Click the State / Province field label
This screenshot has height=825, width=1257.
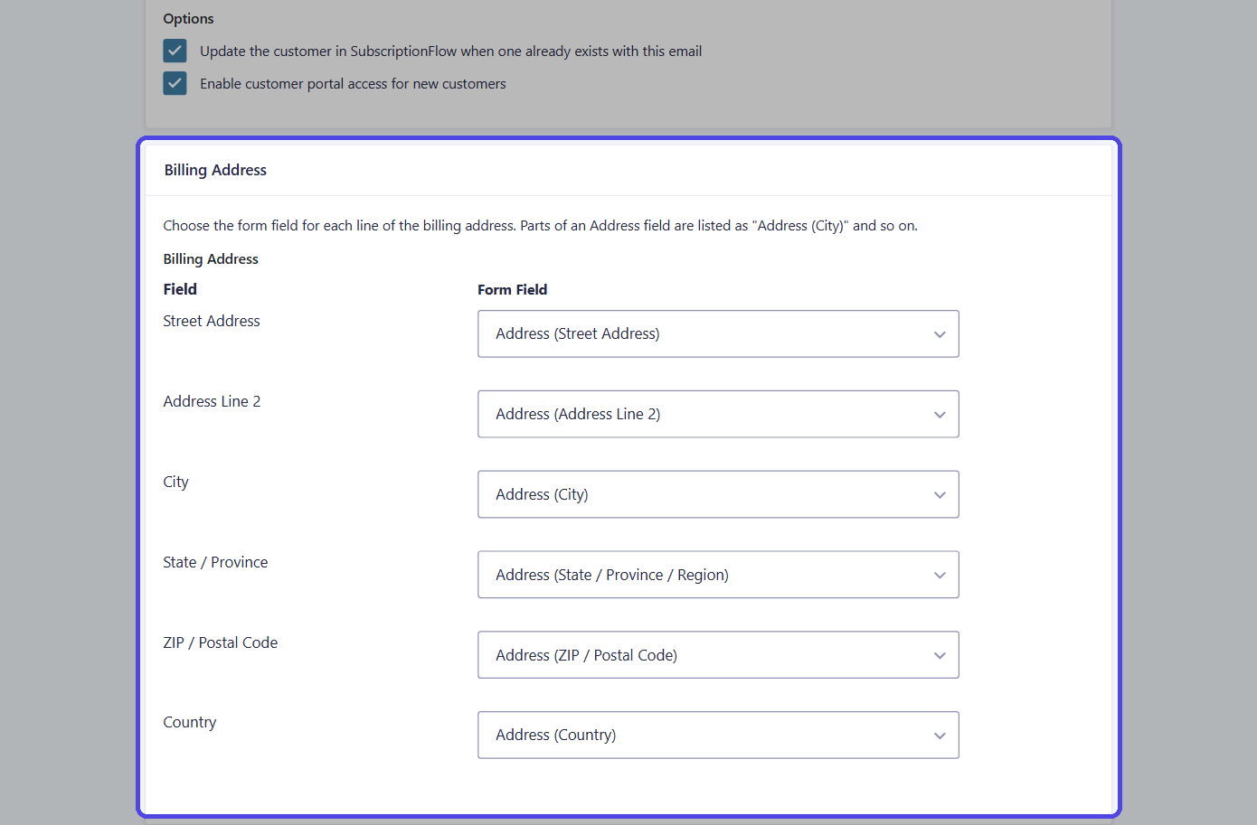(215, 562)
